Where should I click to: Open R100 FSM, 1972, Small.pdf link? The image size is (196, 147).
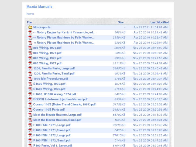[52, 140]
